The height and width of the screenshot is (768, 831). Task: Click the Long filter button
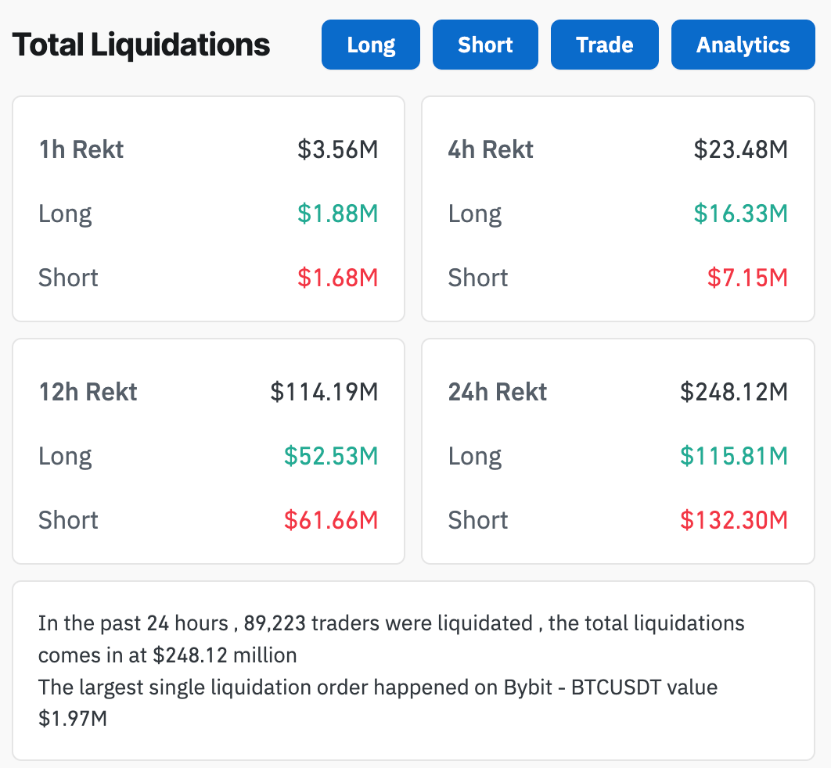370,45
